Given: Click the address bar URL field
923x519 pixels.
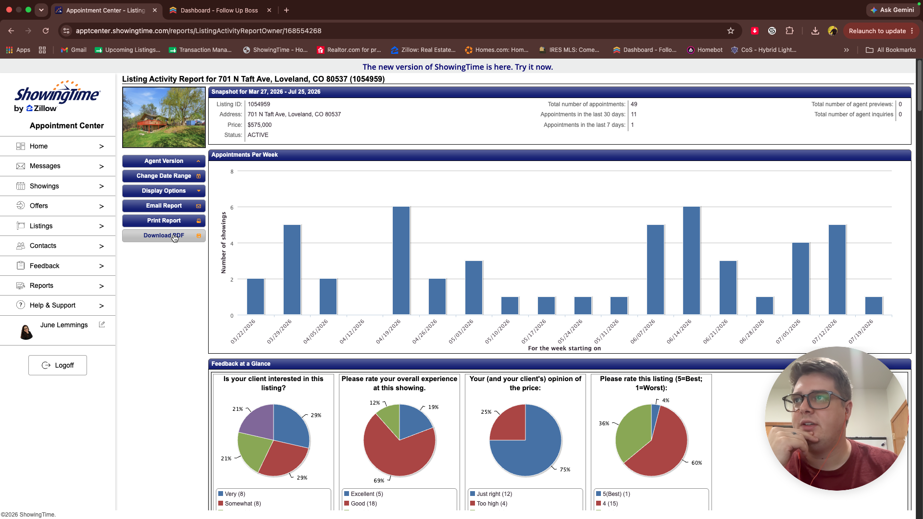Looking at the screenshot, I should pyautogui.click(x=399, y=31).
